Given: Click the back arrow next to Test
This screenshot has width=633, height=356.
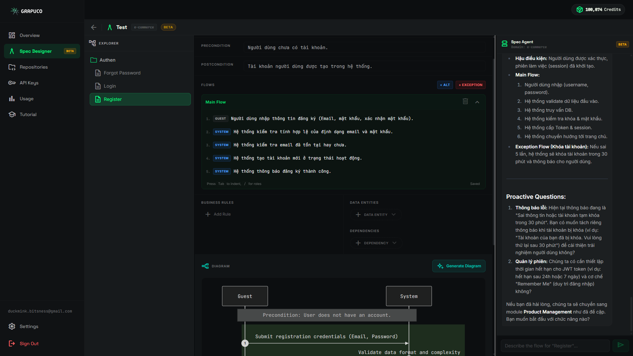Looking at the screenshot, I should point(94,27).
